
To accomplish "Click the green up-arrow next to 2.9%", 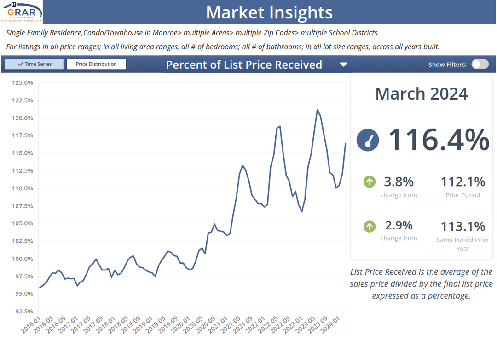I will (x=370, y=226).
